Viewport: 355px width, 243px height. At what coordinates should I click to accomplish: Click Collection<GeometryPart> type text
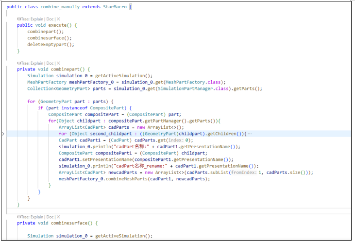click(59, 89)
